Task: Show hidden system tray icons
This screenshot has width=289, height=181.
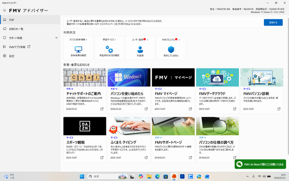Action: 248,177
